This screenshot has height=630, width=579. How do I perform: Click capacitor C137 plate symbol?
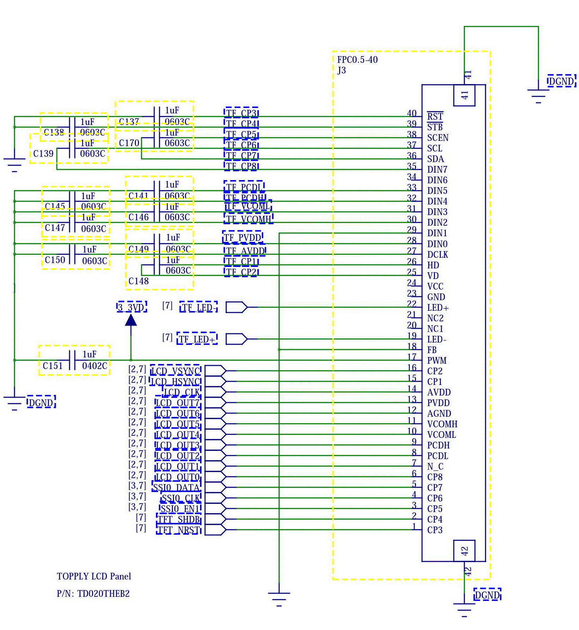(x=157, y=117)
